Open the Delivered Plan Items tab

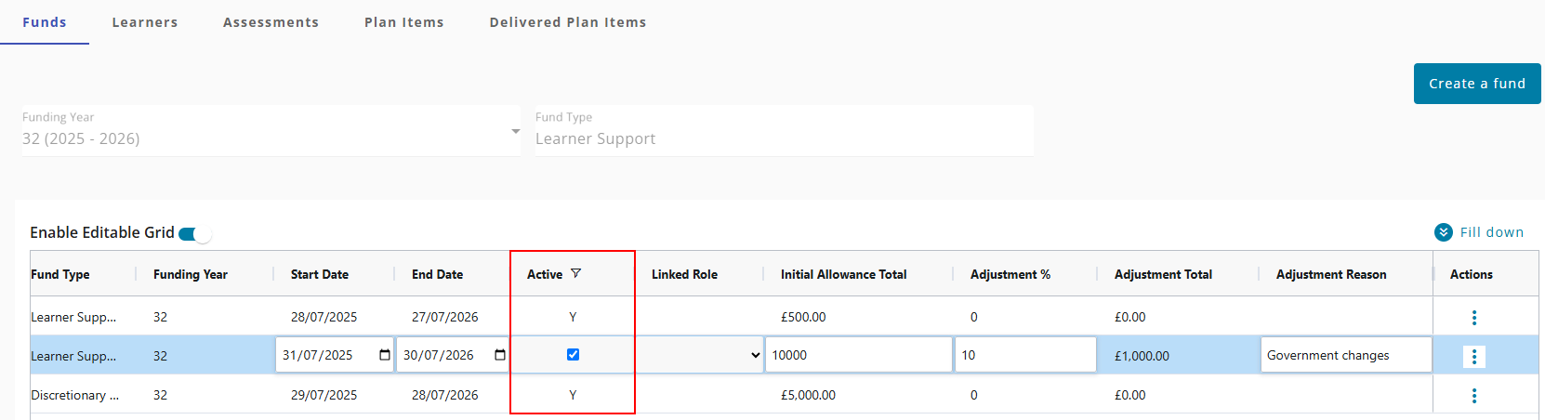[568, 22]
